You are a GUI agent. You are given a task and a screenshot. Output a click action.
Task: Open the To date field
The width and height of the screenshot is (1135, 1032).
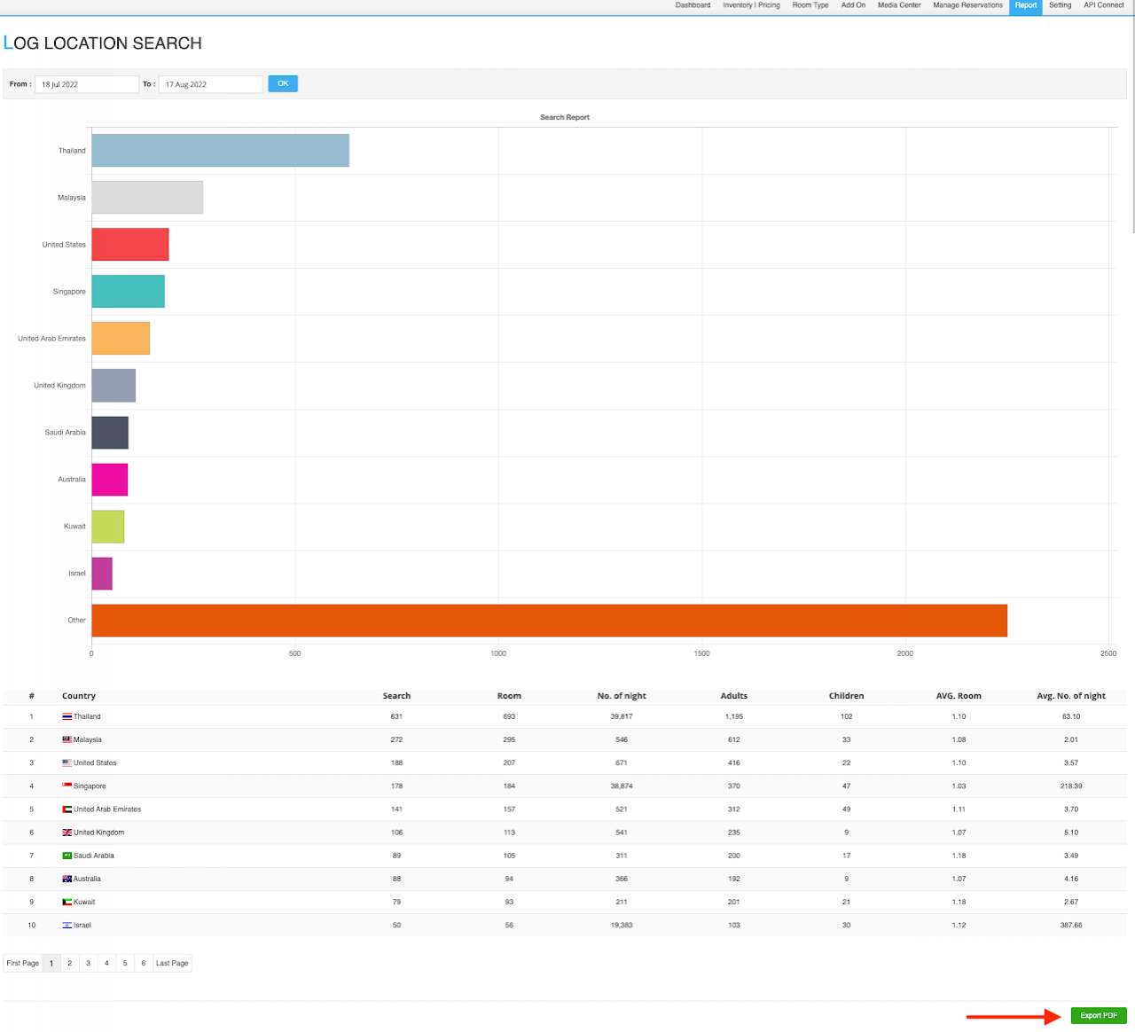[x=210, y=84]
